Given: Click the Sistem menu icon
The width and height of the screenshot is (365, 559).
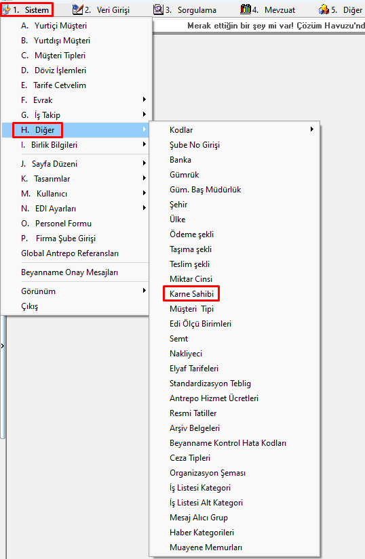Looking at the screenshot, I should click(6, 9).
